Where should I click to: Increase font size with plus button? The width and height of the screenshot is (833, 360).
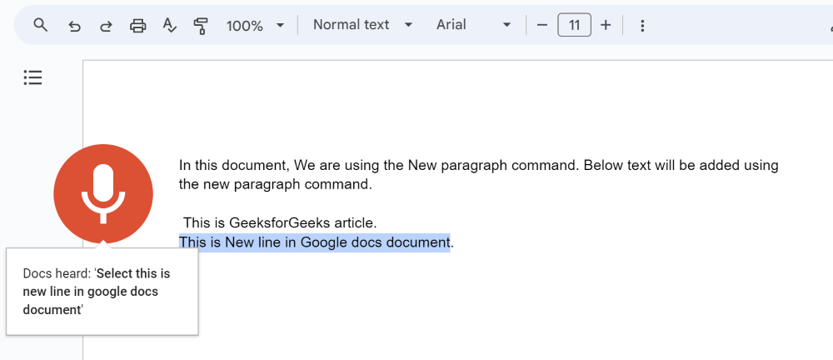tap(606, 25)
